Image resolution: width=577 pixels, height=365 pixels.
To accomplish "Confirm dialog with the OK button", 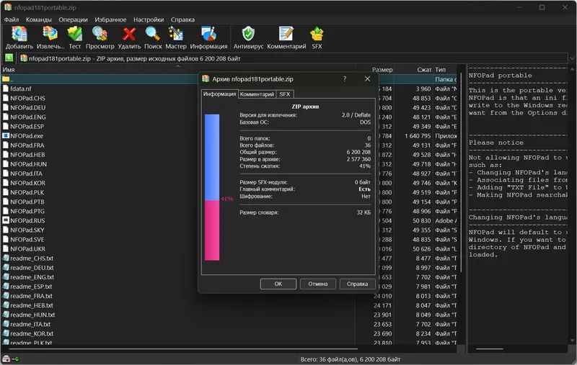I will [x=278, y=284].
